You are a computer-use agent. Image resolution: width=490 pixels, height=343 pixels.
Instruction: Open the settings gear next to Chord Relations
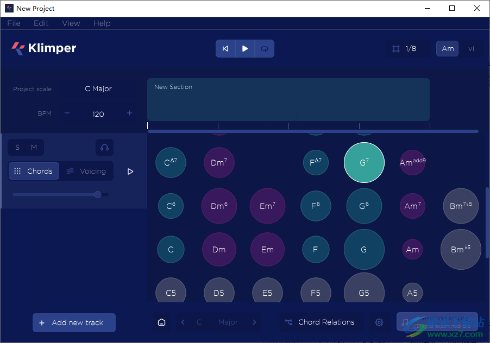[x=379, y=322]
